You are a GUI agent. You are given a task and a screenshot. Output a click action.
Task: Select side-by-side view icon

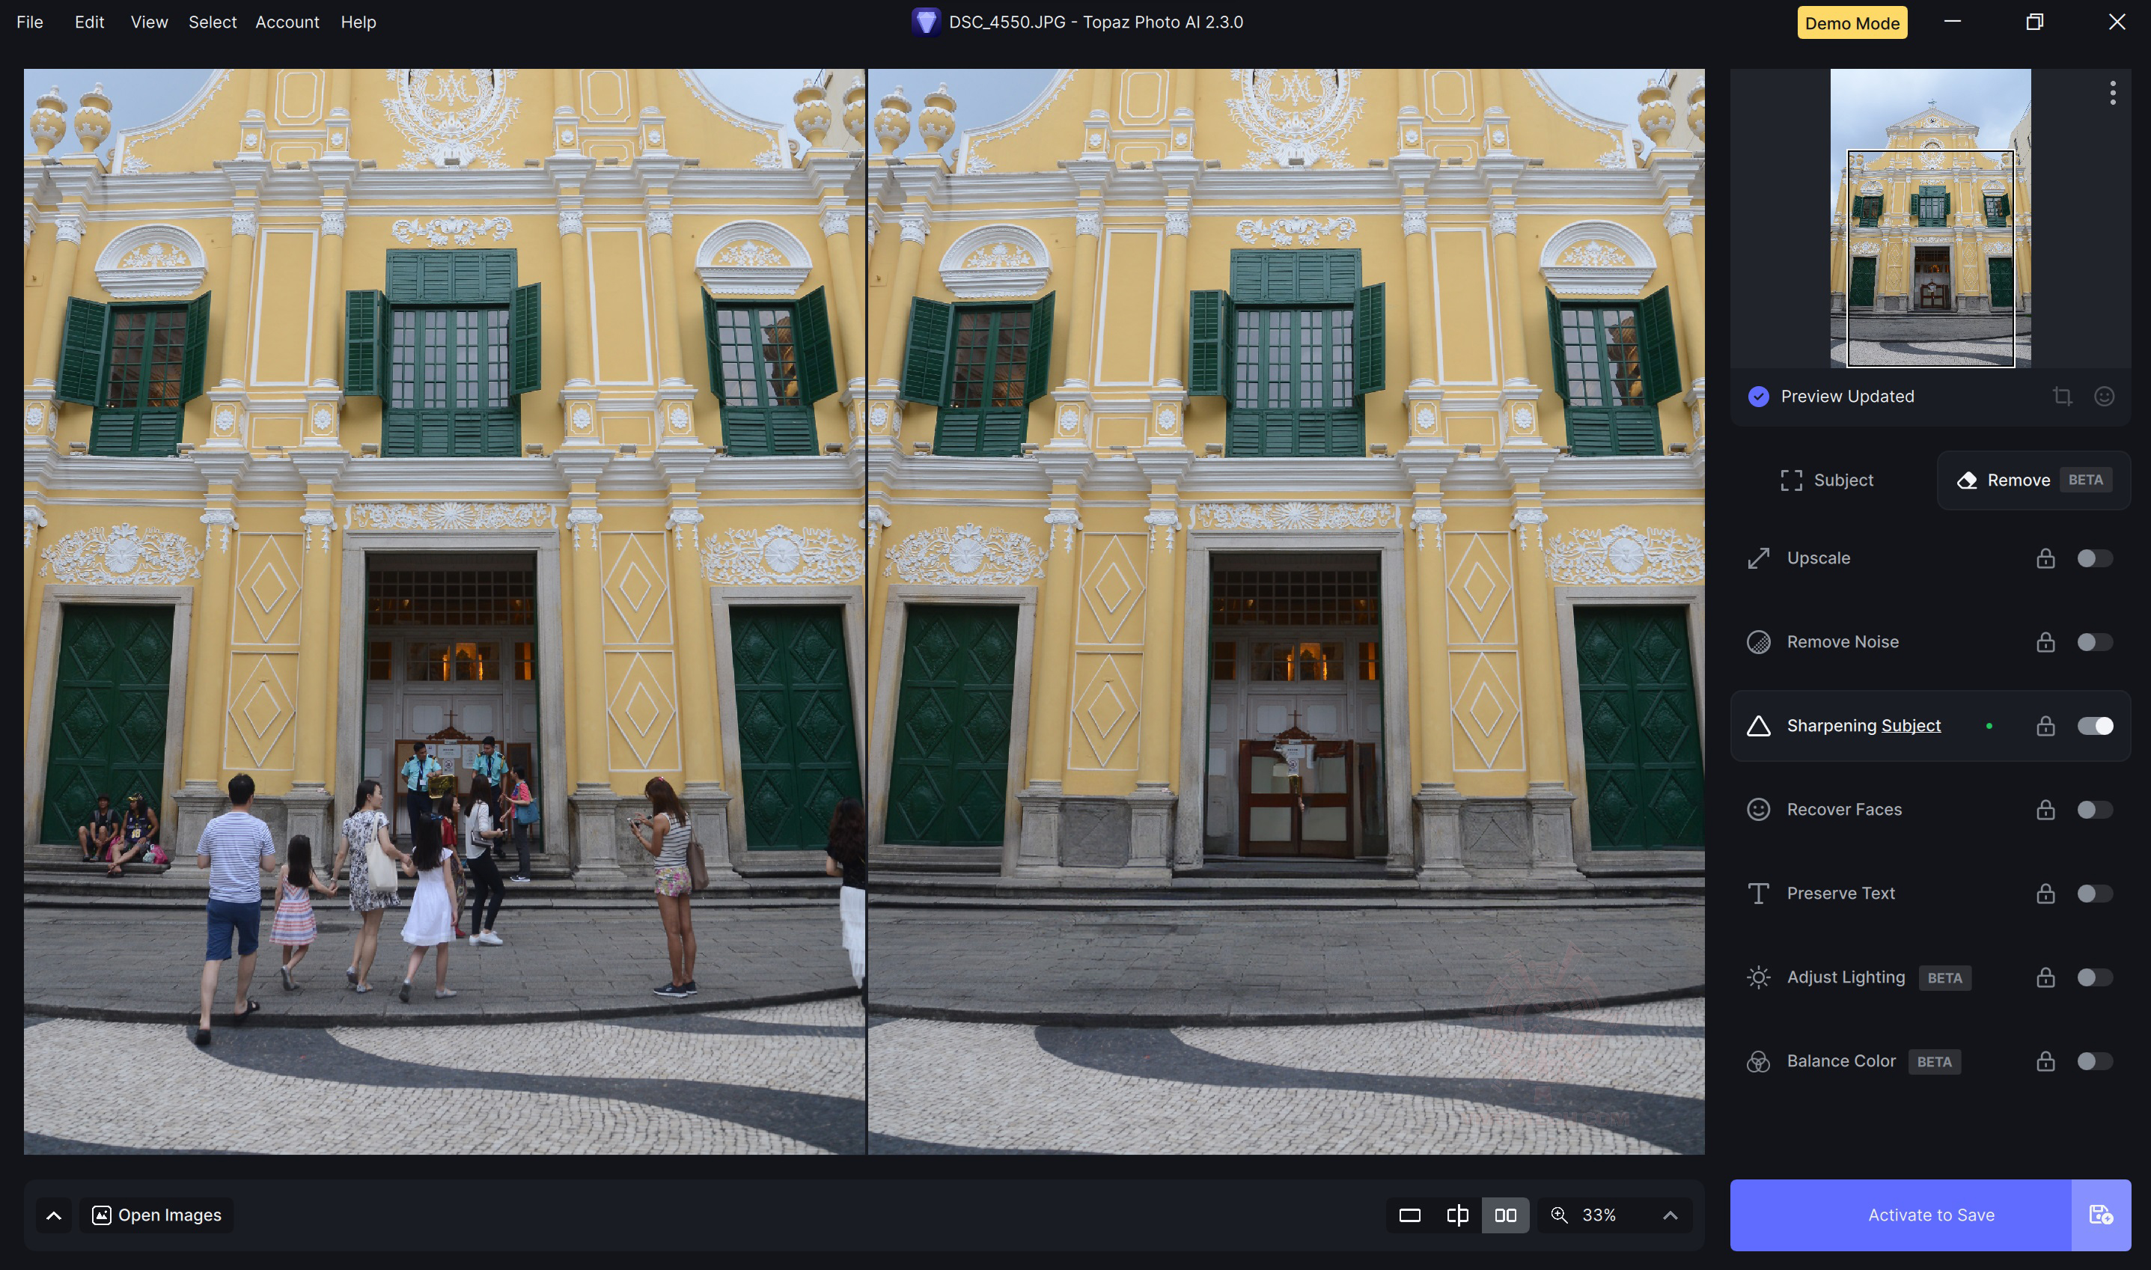click(1505, 1215)
